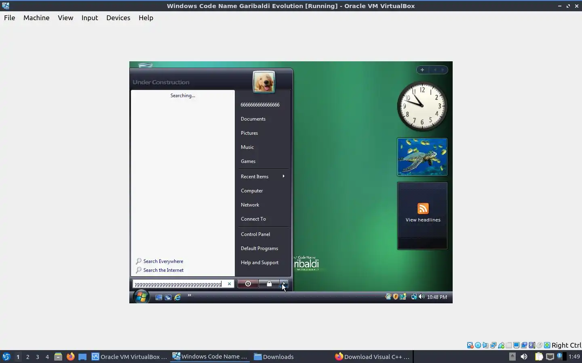Click the Windows Sidebar tray icon

point(403,297)
